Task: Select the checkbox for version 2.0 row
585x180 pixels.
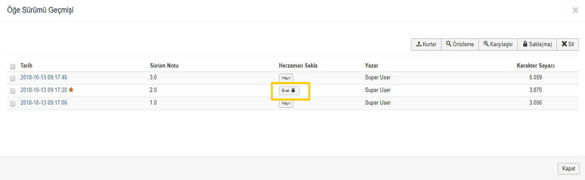Action: 13,91
